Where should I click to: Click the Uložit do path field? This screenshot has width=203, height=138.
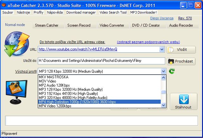click(x=101, y=61)
